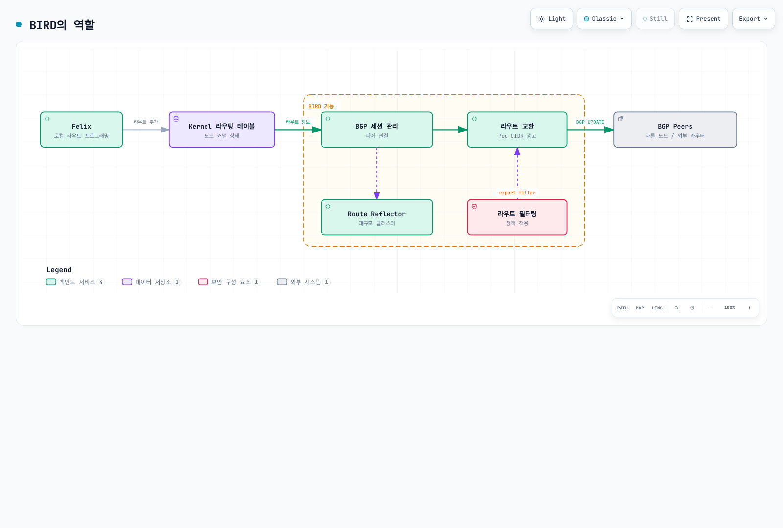Click the export filter edge label
This screenshot has width=783, height=528.
tap(517, 193)
